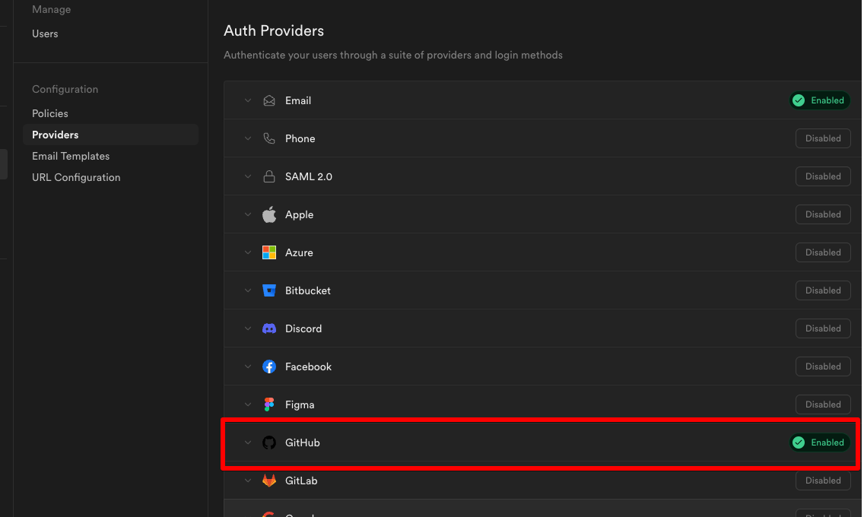Click the Azure Microsoft logo icon
The height and width of the screenshot is (517, 864).
[269, 252]
